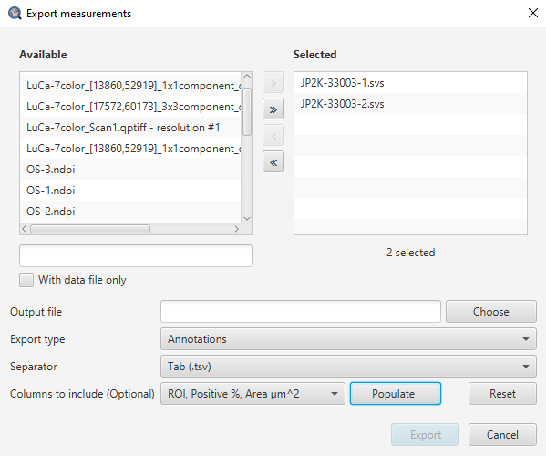Close the Export measurements dialog
Viewport: 546px width, 456px height.
(x=532, y=14)
